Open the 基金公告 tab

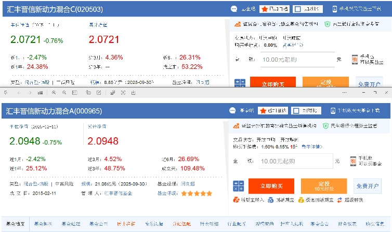click(x=320, y=224)
